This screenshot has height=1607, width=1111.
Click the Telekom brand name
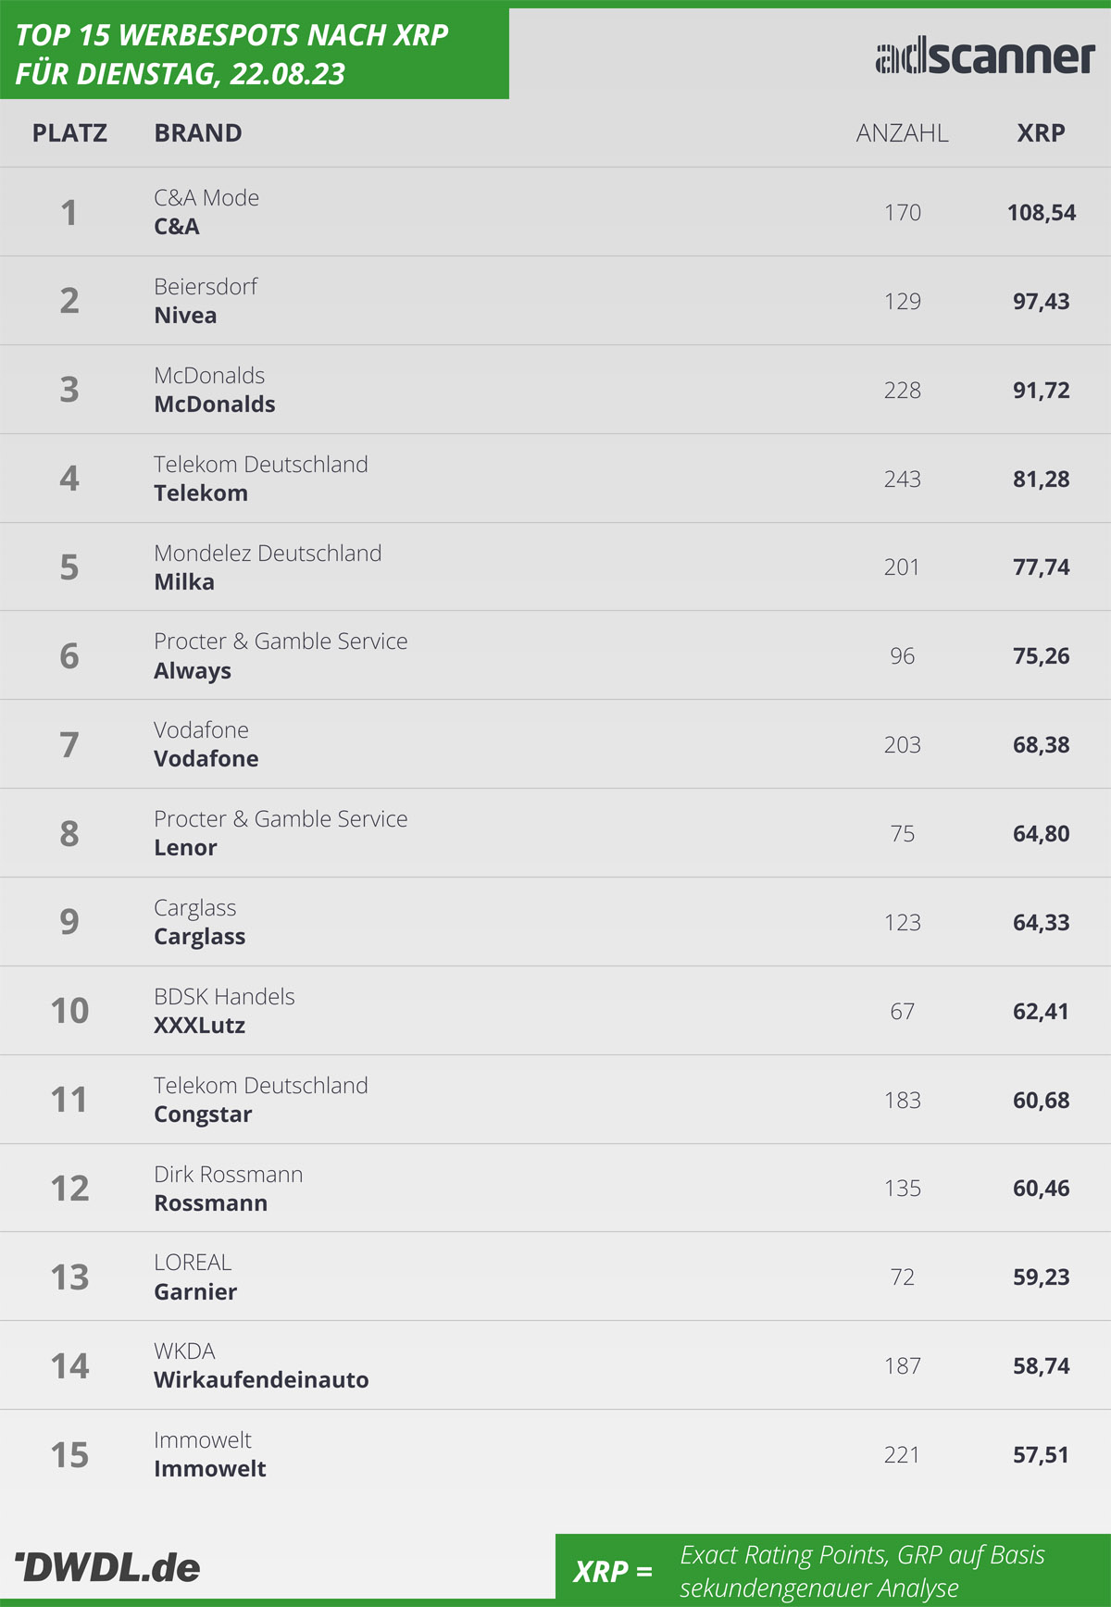point(201,493)
